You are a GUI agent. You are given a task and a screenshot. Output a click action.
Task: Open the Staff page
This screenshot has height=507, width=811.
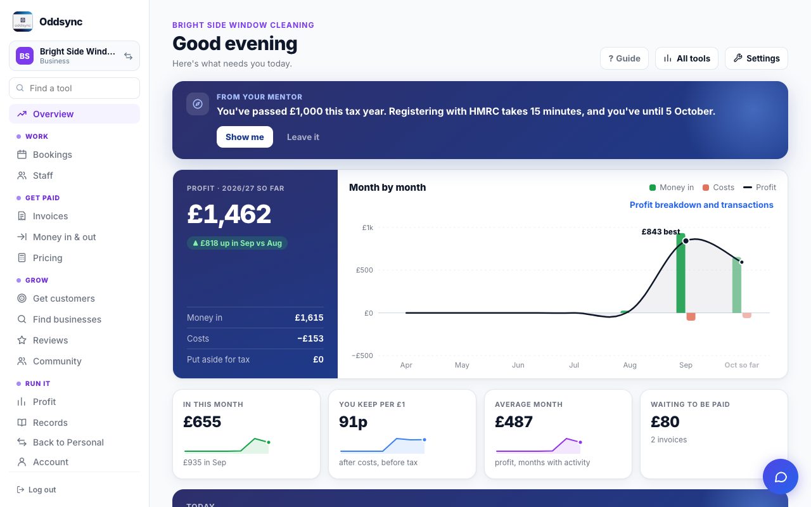point(74,176)
